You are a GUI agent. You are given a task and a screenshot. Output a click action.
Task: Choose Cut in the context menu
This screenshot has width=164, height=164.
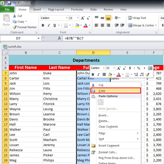click(116, 85)
